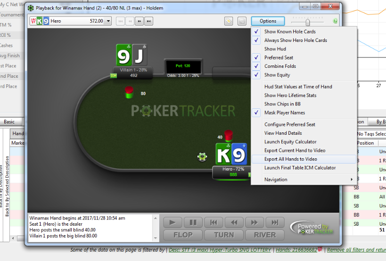
Task: Skip to beginning of hand playback
Action: click(214, 223)
